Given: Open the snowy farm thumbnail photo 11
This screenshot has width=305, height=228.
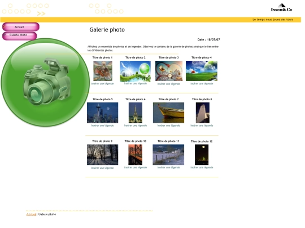Looking at the screenshot, I should pyautogui.click(x=168, y=155).
